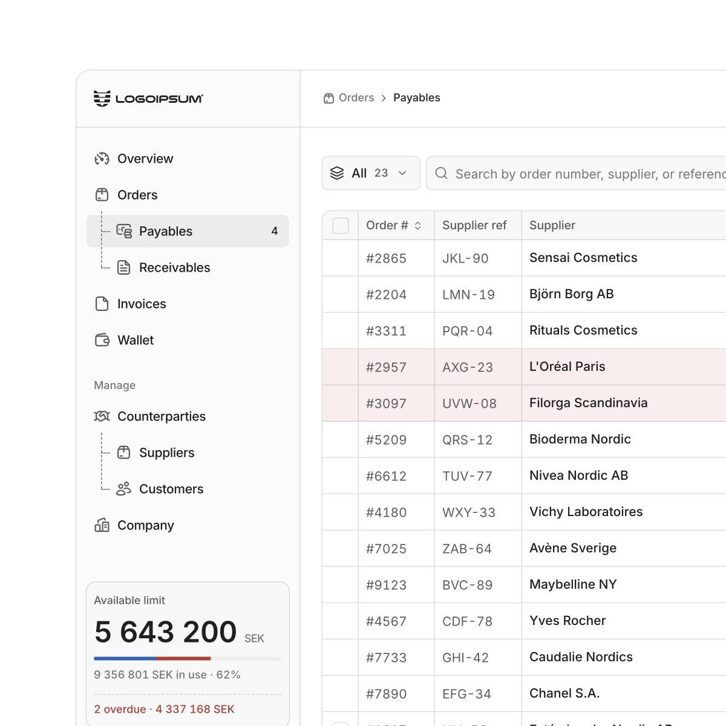Click the Counterparties handshake icon

point(102,416)
